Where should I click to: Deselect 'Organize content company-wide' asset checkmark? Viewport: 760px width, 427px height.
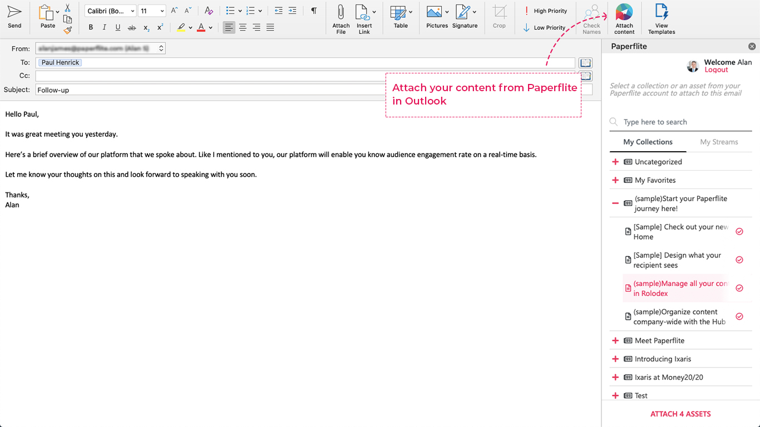coord(739,316)
